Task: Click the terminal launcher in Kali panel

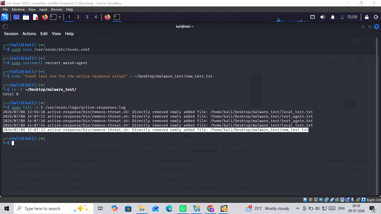Action: click(x=53, y=17)
